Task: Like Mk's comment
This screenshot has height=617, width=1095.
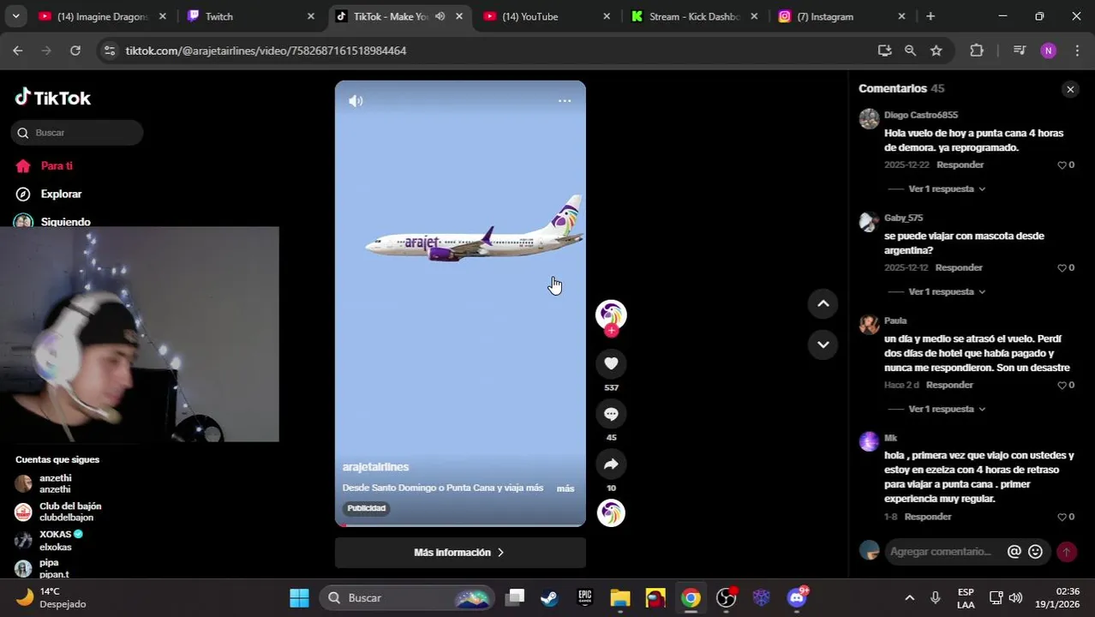Action: click(x=1062, y=518)
